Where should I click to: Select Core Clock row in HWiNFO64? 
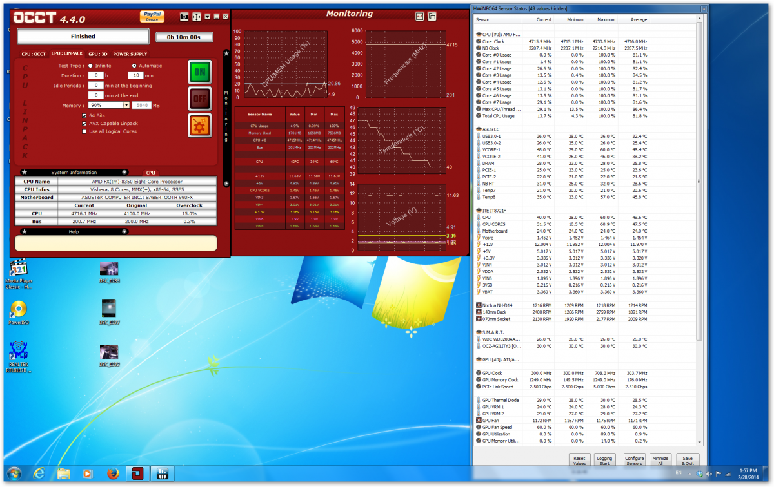[561, 41]
